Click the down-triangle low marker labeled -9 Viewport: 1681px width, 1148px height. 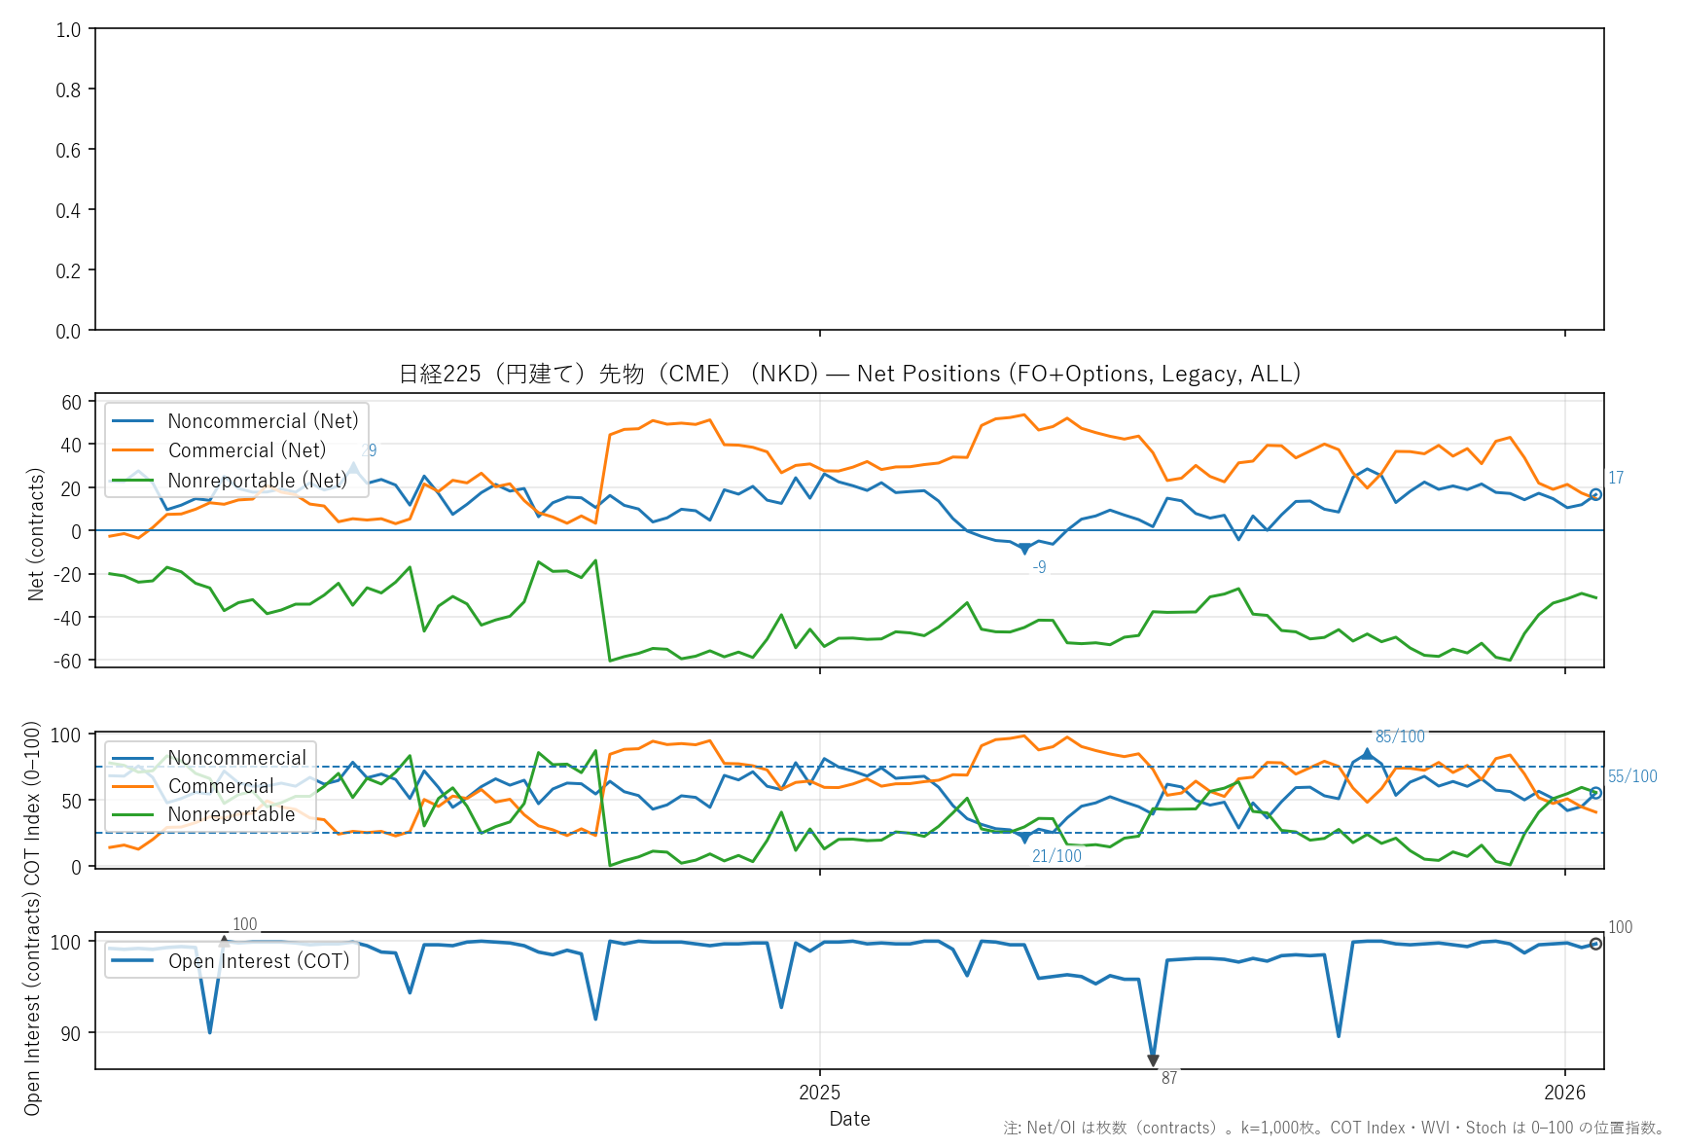(1024, 550)
